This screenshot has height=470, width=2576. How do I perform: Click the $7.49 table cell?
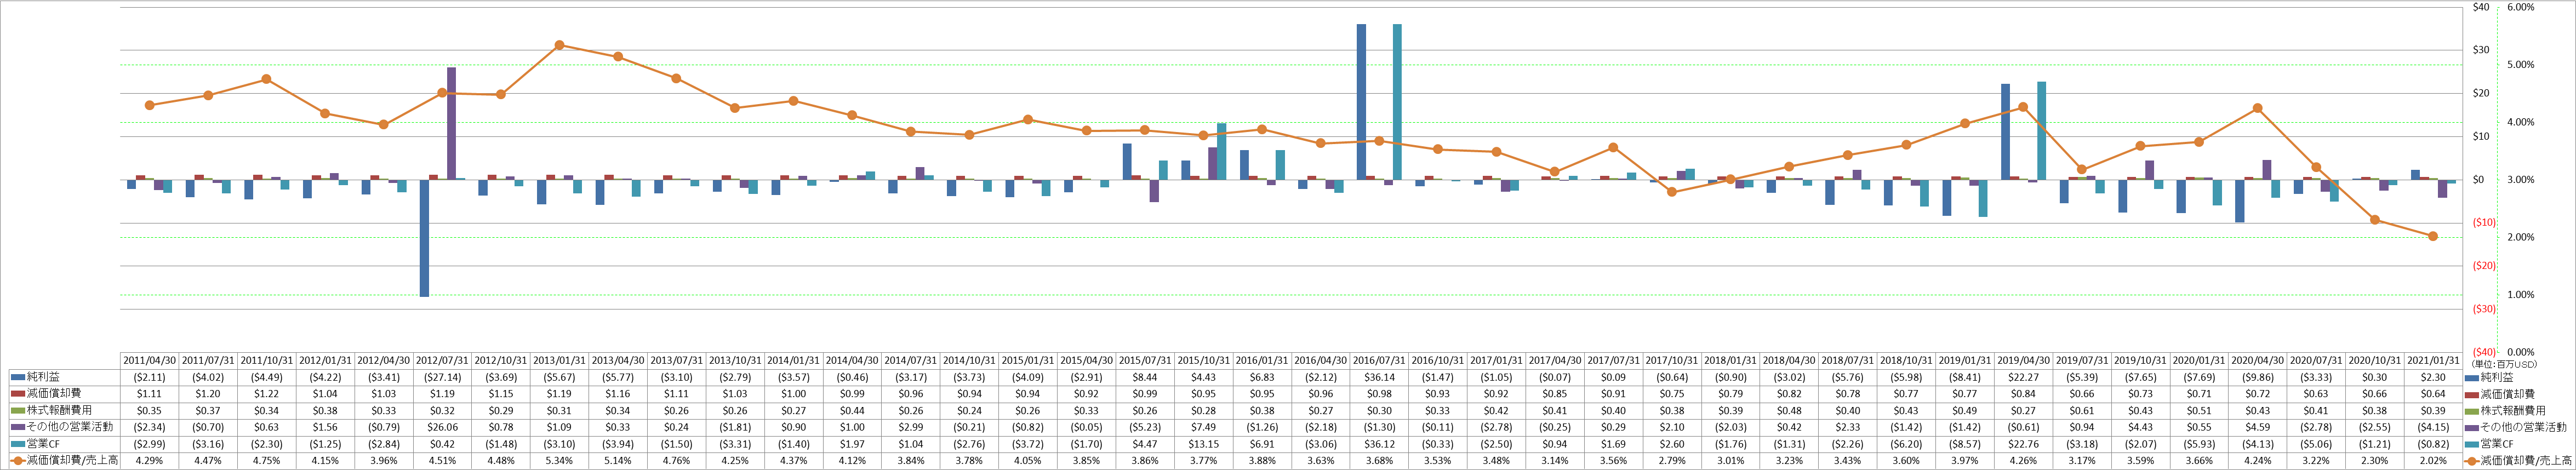[1203, 427]
